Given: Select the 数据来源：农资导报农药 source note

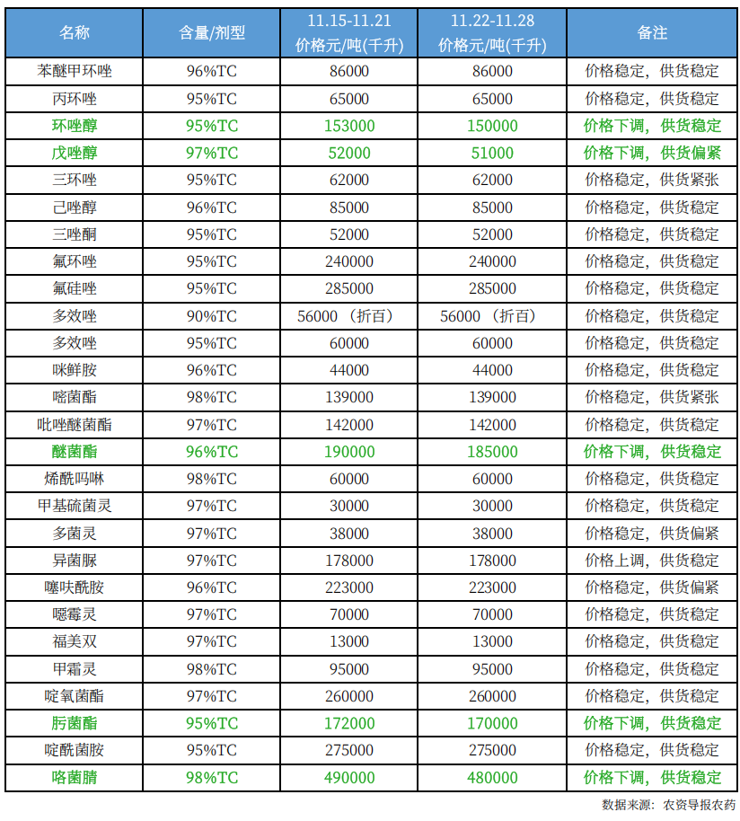Looking at the screenshot, I should coord(668,805).
